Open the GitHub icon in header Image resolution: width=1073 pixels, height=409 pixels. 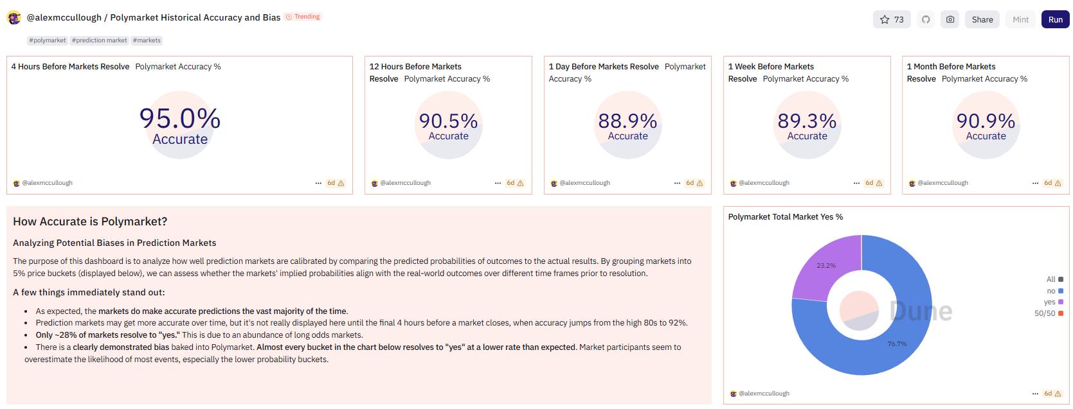click(x=926, y=19)
